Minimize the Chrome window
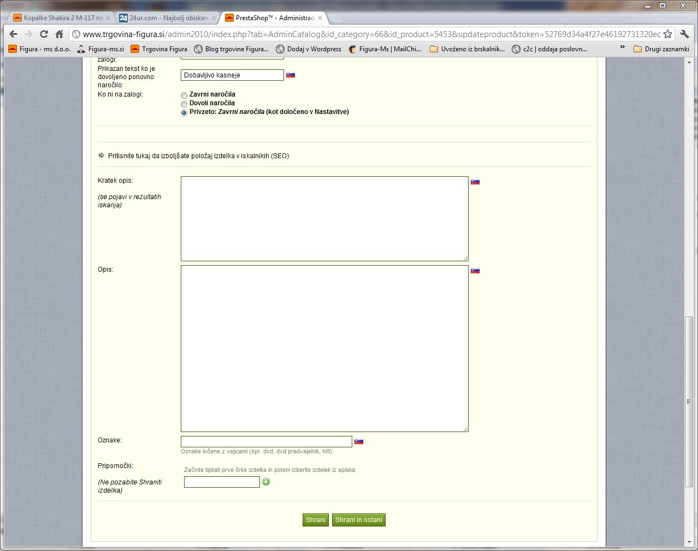698x551 pixels. click(648, 5)
